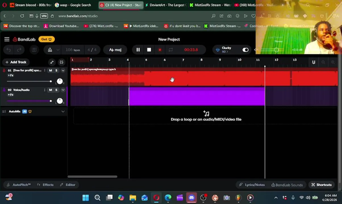Image resolution: width=342 pixels, height=204 pixels.
Task: Mute track 01 free for profit
Action: (x=50, y=70)
